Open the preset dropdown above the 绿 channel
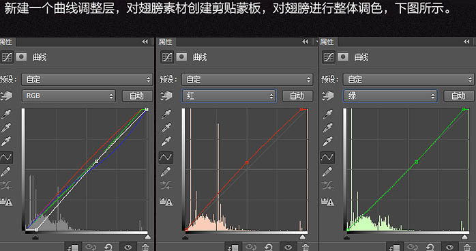Viewport: 476px width, 251px height. [x=408, y=80]
